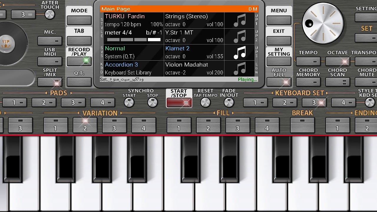Select the TURKU Fardin style
377x212 pixels.
pyautogui.click(x=125, y=16)
